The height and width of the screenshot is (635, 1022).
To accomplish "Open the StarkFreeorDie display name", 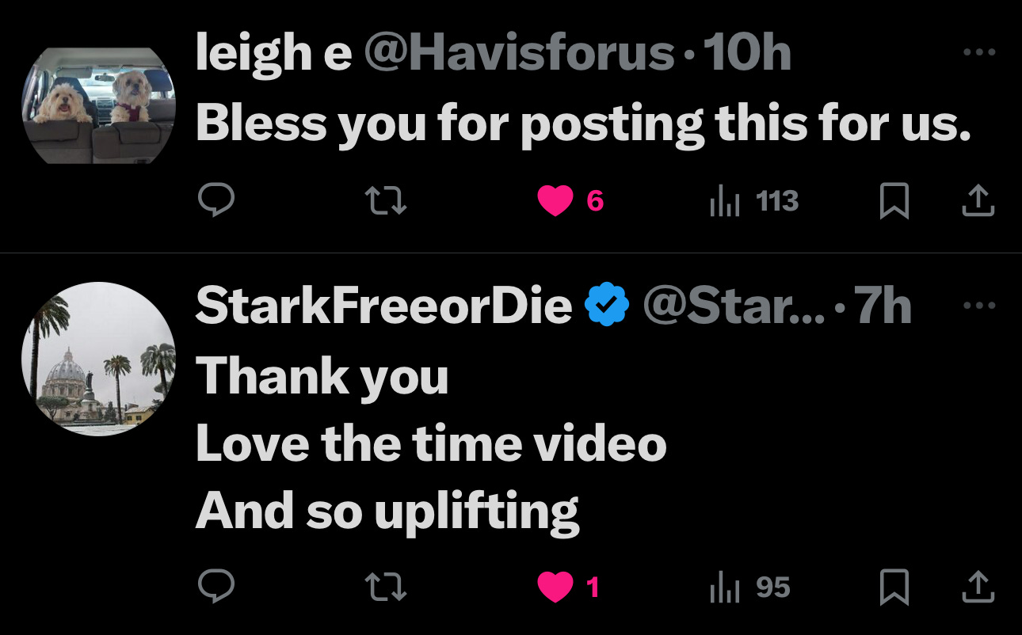I will click(383, 306).
